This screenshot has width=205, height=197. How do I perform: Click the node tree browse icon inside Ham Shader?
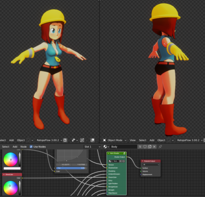[x=110, y=161]
